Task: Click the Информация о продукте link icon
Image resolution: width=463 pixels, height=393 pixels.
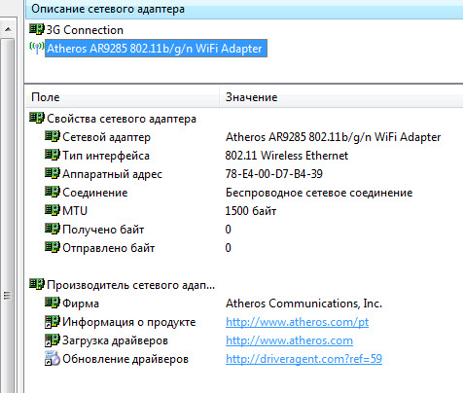Action: click(x=53, y=322)
